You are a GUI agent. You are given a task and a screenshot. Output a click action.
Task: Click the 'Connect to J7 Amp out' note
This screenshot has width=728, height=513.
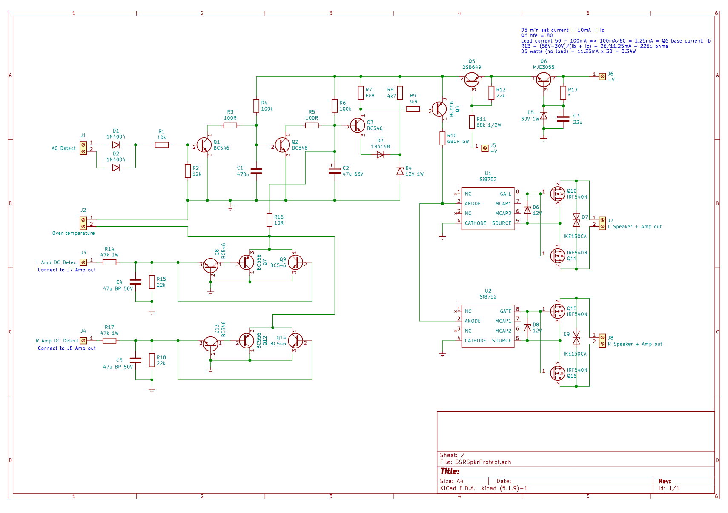67,270
